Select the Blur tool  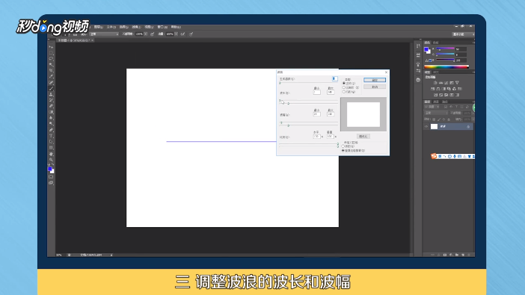51,118
